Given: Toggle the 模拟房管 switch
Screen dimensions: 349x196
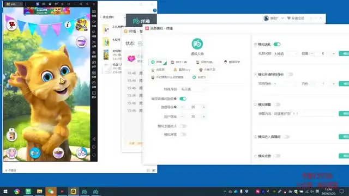Looking at the screenshot, I should coord(183,134).
